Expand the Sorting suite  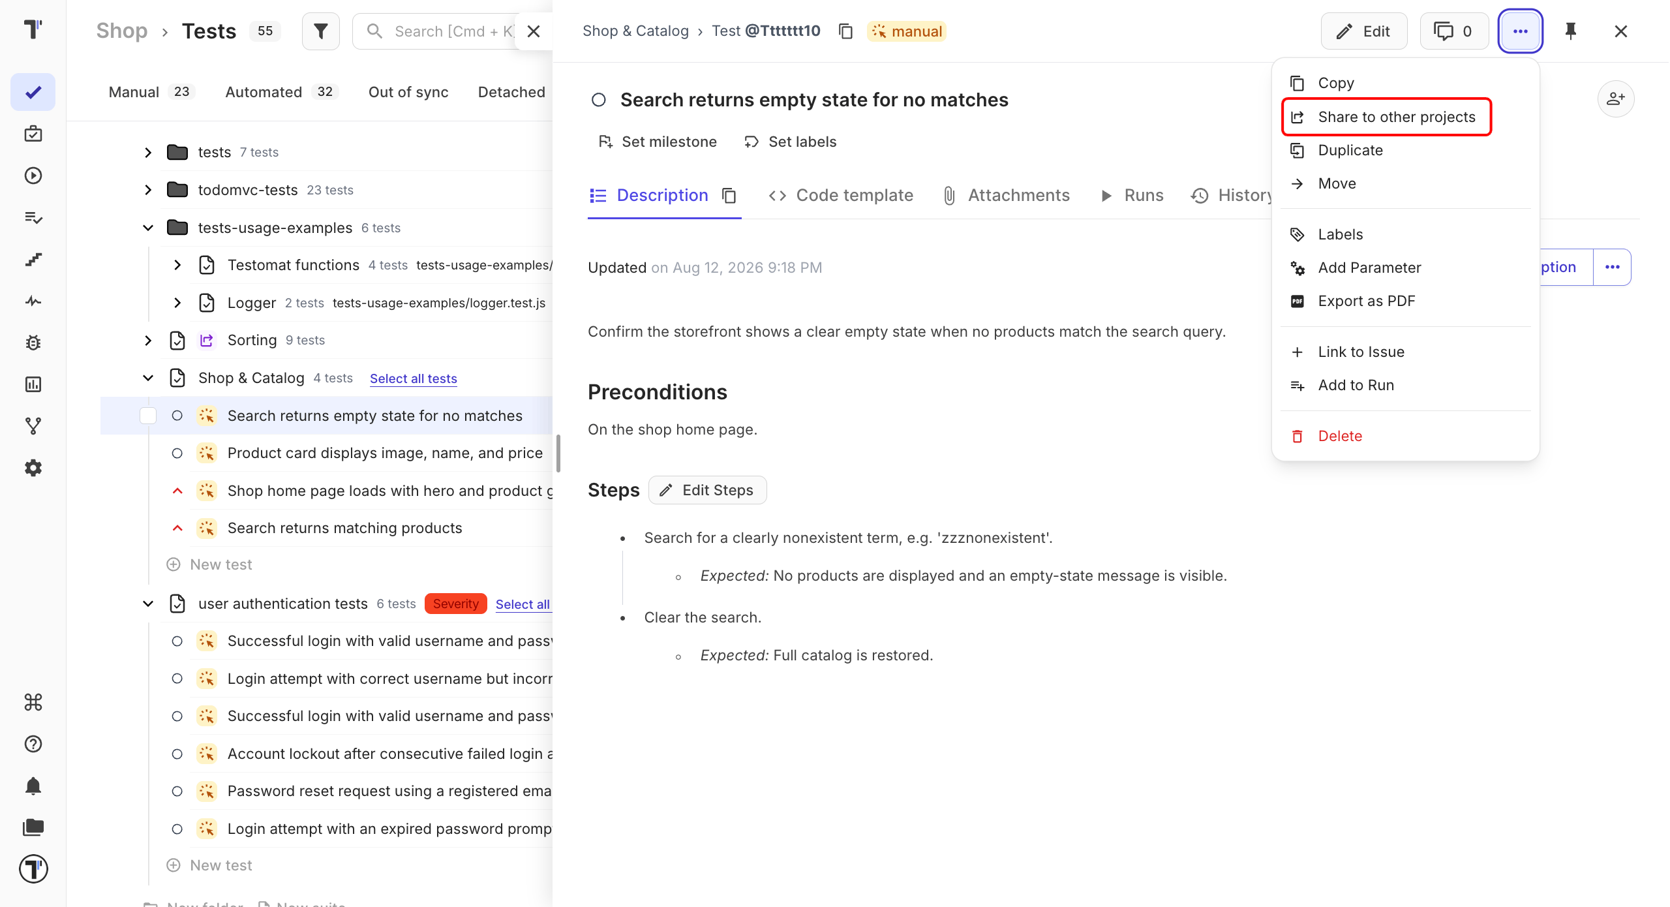[x=148, y=340]
